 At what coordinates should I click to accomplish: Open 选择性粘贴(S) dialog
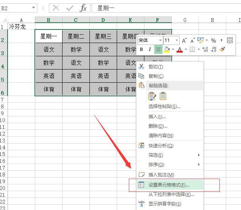coord(170,106)
